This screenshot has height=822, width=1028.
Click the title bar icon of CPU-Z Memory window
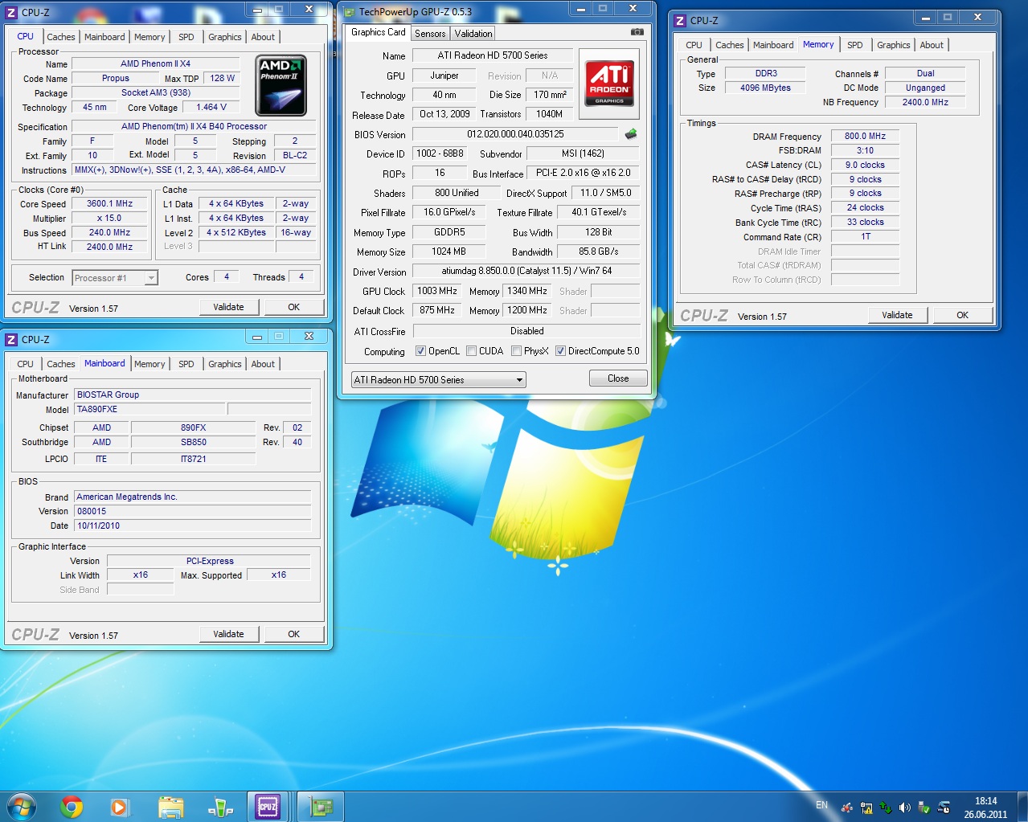pyautogui.click(x=680, y=21)
